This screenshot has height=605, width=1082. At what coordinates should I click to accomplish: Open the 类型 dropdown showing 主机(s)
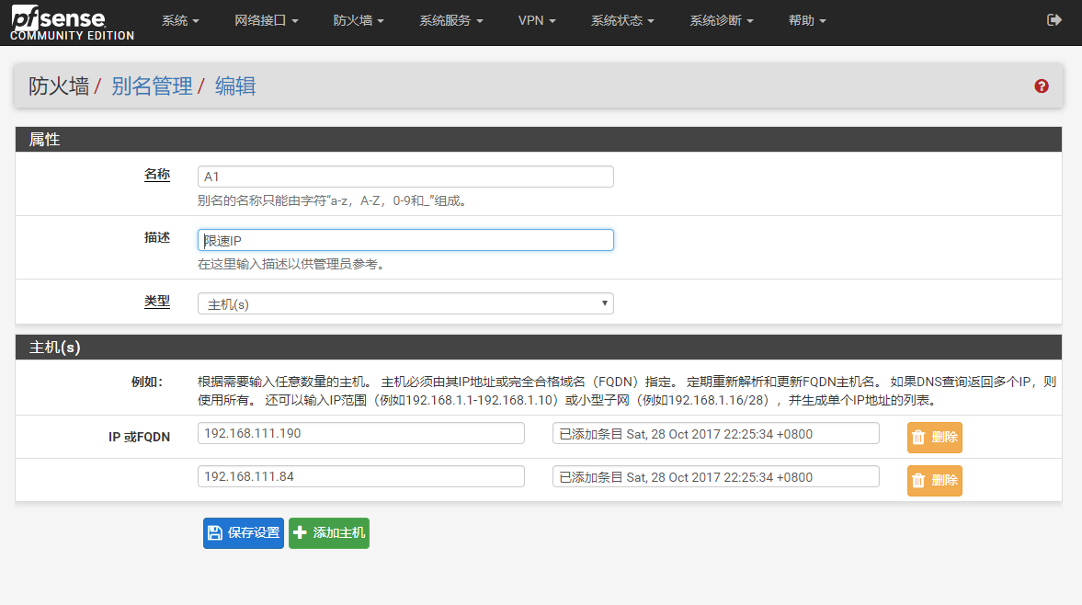click(405, 303)
